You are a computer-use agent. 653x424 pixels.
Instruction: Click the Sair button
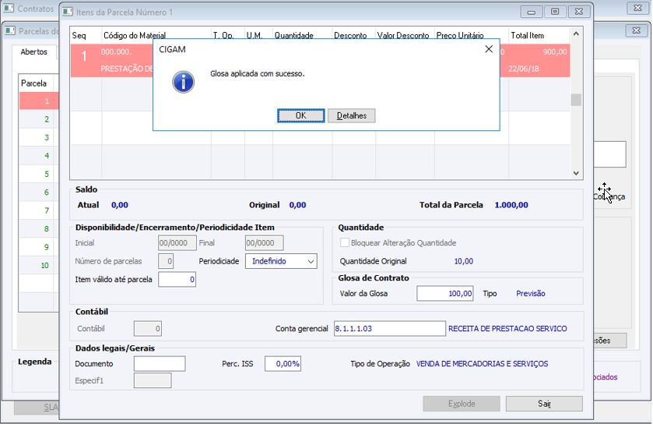(x=544, y=404)
